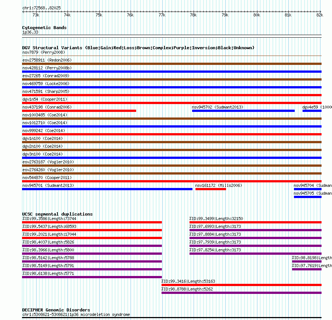Click the esv27265 (Conrad2009) label
The image size is (332, 320).
coord(46,76)
